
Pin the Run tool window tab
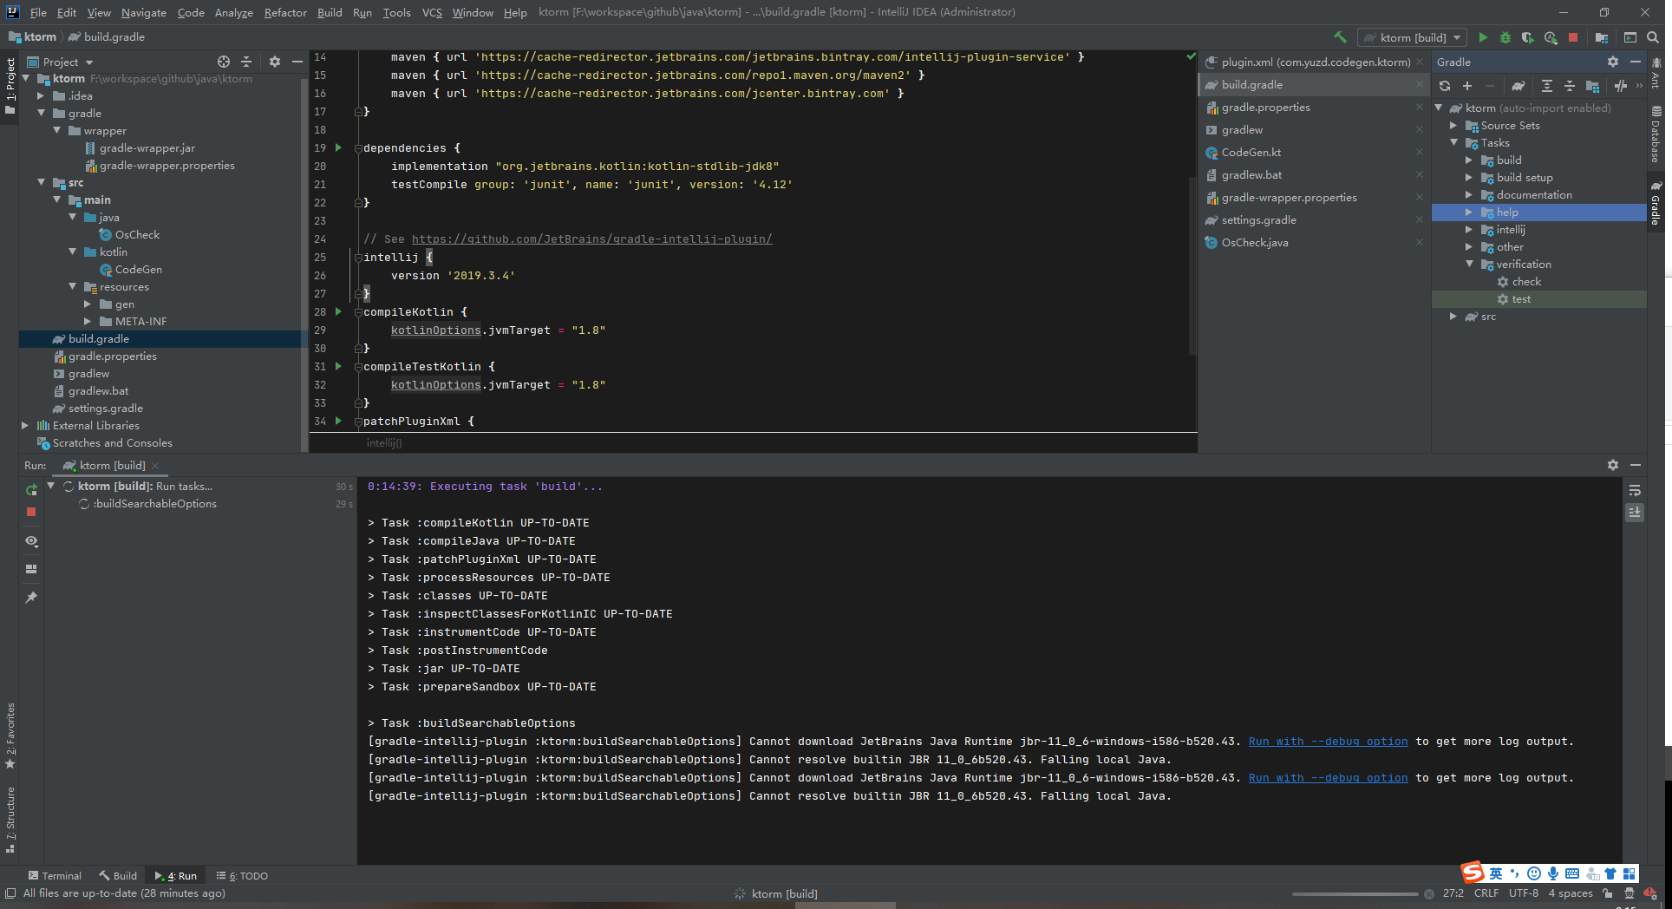pos(31,597)
